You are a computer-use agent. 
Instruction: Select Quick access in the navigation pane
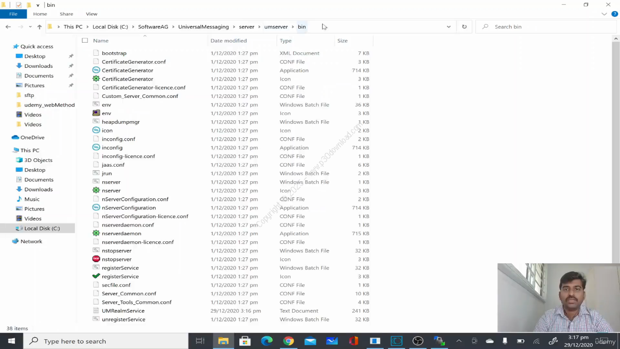37,47
